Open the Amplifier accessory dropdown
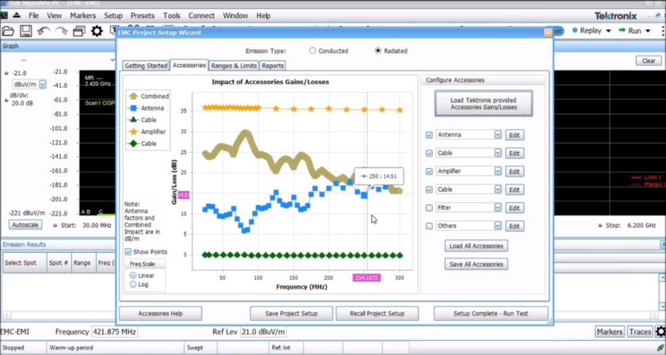Image resolution: width=666 pixels, height=355 pixels. [x=498, y=171]
